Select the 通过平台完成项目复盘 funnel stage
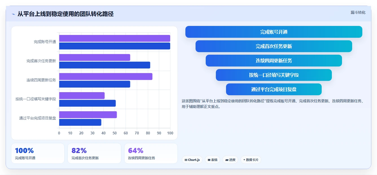This screenshot has width=377, height=175. (x=274, y=89)
